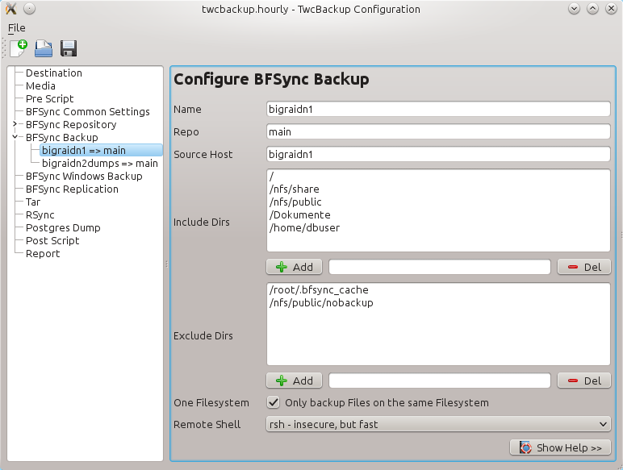The width and height of the screenshot is (623, 470).
Task: Click Add button for Include Dirs
Action: click(x=294, y=267)
